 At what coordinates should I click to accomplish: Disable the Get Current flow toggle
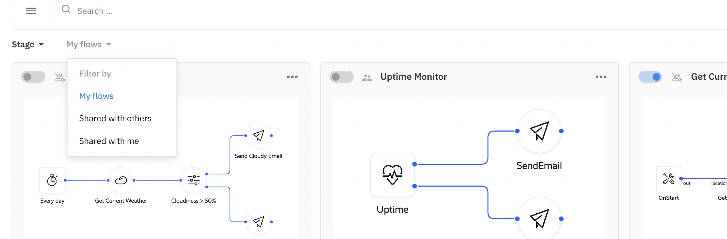[650, 77]
